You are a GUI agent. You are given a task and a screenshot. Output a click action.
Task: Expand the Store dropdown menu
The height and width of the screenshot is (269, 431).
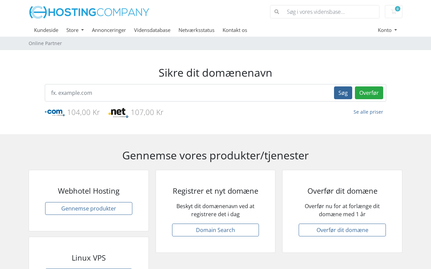pyautogui.click(x=75, y=30)
